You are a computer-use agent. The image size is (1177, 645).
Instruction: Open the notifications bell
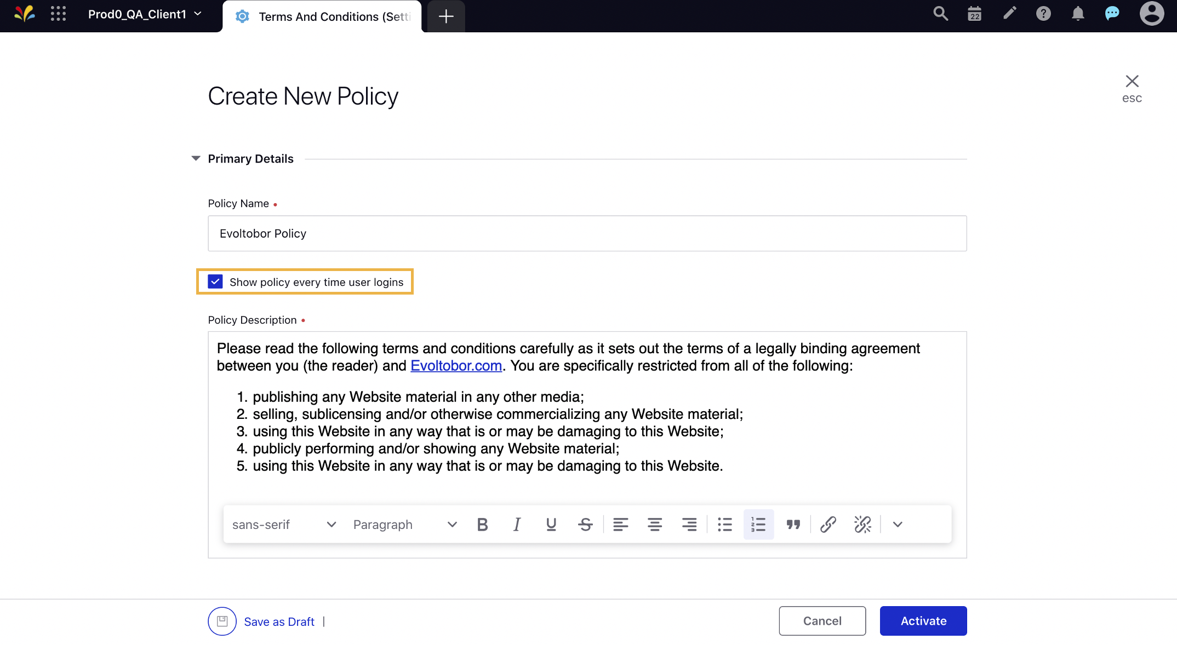[x=1078, y=14]
